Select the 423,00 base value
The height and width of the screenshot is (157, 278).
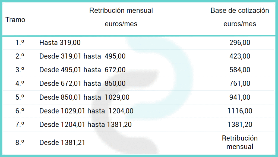[x=240, y=56]
